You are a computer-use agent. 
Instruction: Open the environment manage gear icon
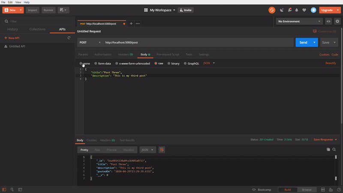tap(337, 21)
